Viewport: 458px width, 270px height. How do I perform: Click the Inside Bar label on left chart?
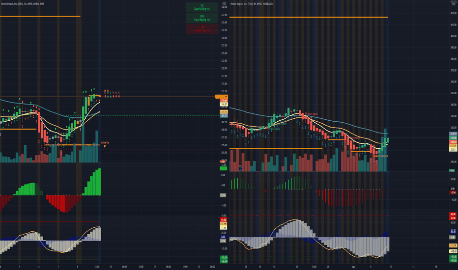pos(105,143)
